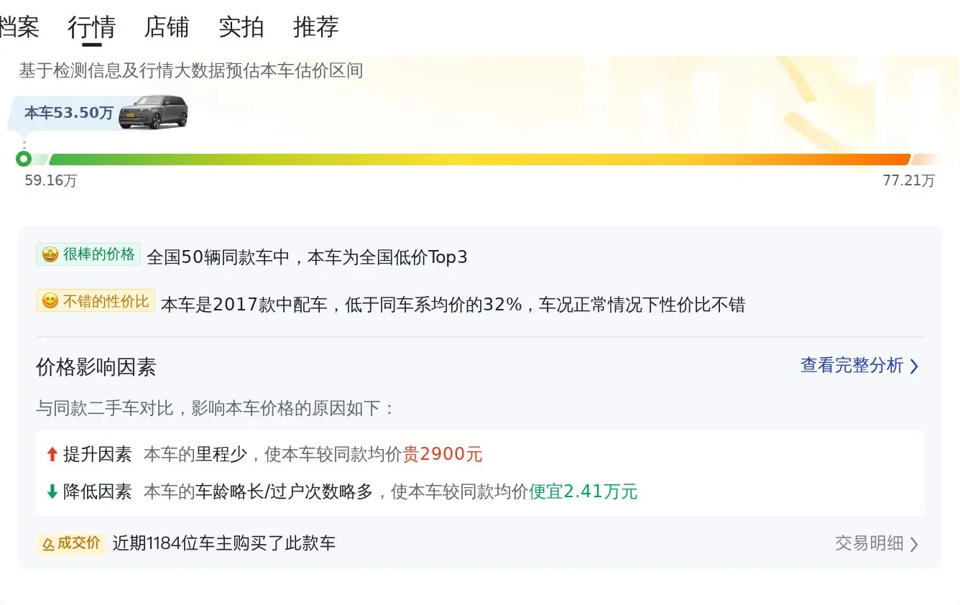Image resolution: width=960 pixels, height=605 pixels.
Task: Click the 贵2900元 red text
Action: click(443, 454)
